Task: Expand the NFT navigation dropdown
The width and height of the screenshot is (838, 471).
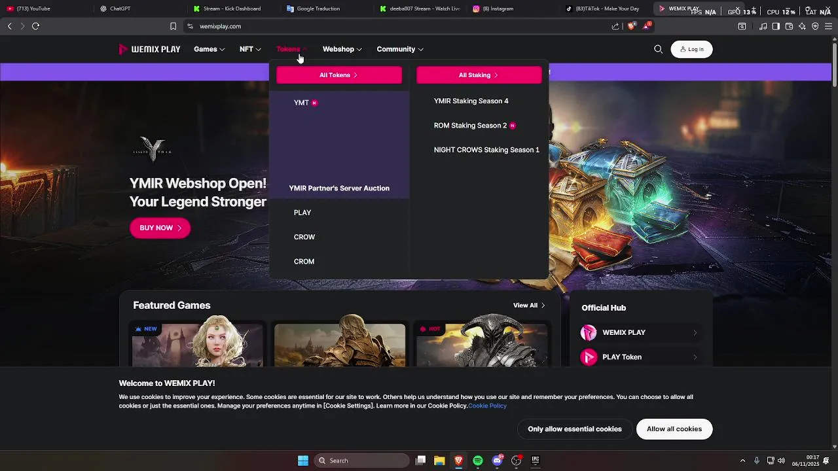Action: [250, 49]
